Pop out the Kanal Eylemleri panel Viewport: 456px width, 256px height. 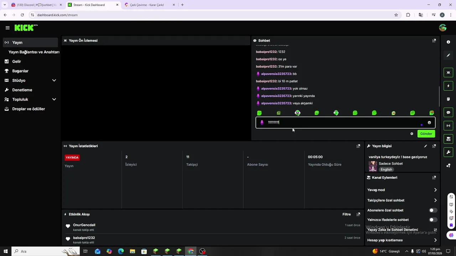click(434, 177)
